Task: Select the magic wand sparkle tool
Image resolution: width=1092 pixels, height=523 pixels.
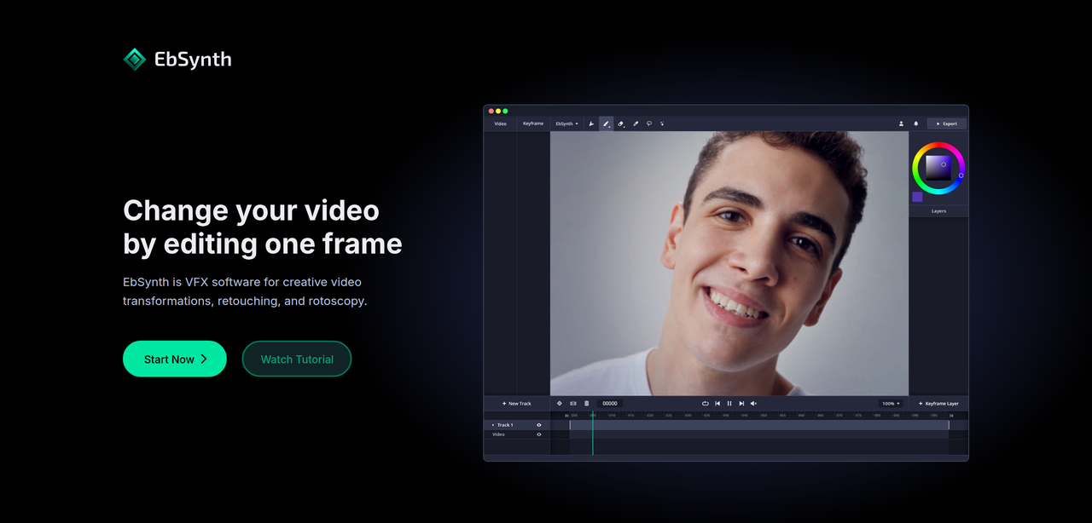Action: coord(662,124)
